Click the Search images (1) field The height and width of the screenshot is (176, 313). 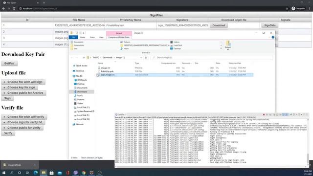212,58
